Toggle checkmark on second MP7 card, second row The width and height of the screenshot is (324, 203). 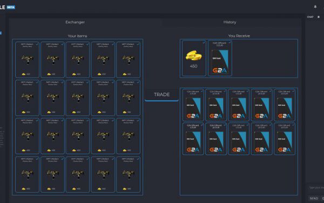click(62, 82)
